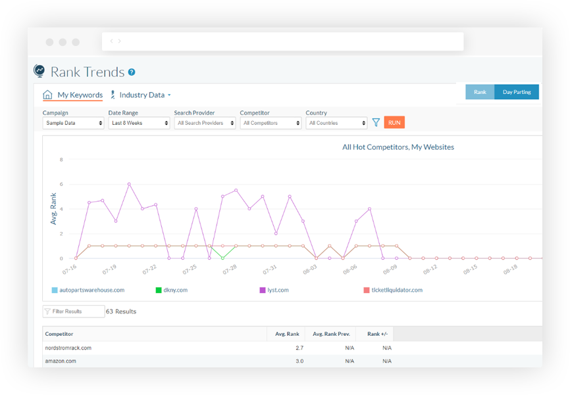Click the ticketliquidator.com legend label

coord(397,290)
